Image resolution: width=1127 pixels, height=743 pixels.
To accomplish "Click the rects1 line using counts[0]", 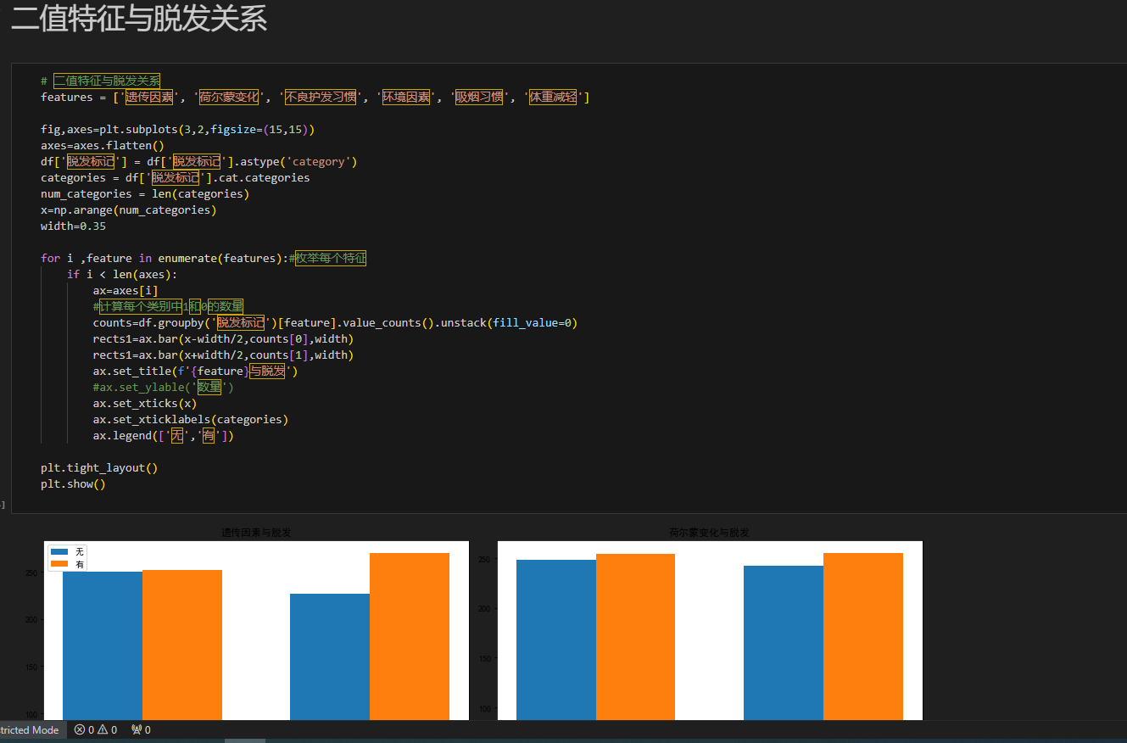I will pyautogui.click(x=223, y=338).
